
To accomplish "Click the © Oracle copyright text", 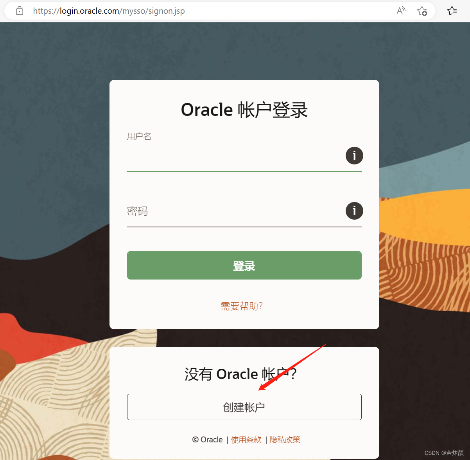I will [x=208, y=440].
